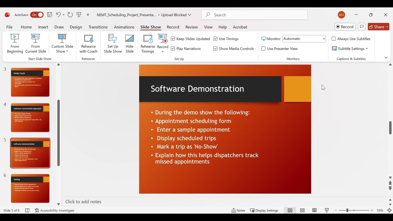The height and width of the screenshot is (221, 393).
Task: Collapse the ribbon with chevron
Action: coord(386,58)
